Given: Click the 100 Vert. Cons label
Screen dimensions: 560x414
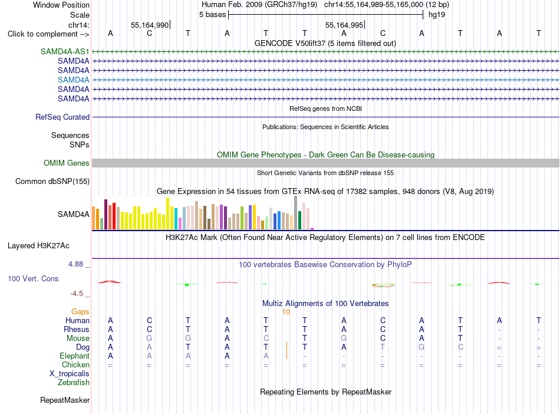Looking at the screenshot, I should pyautogui.click(x=33, y=278).
